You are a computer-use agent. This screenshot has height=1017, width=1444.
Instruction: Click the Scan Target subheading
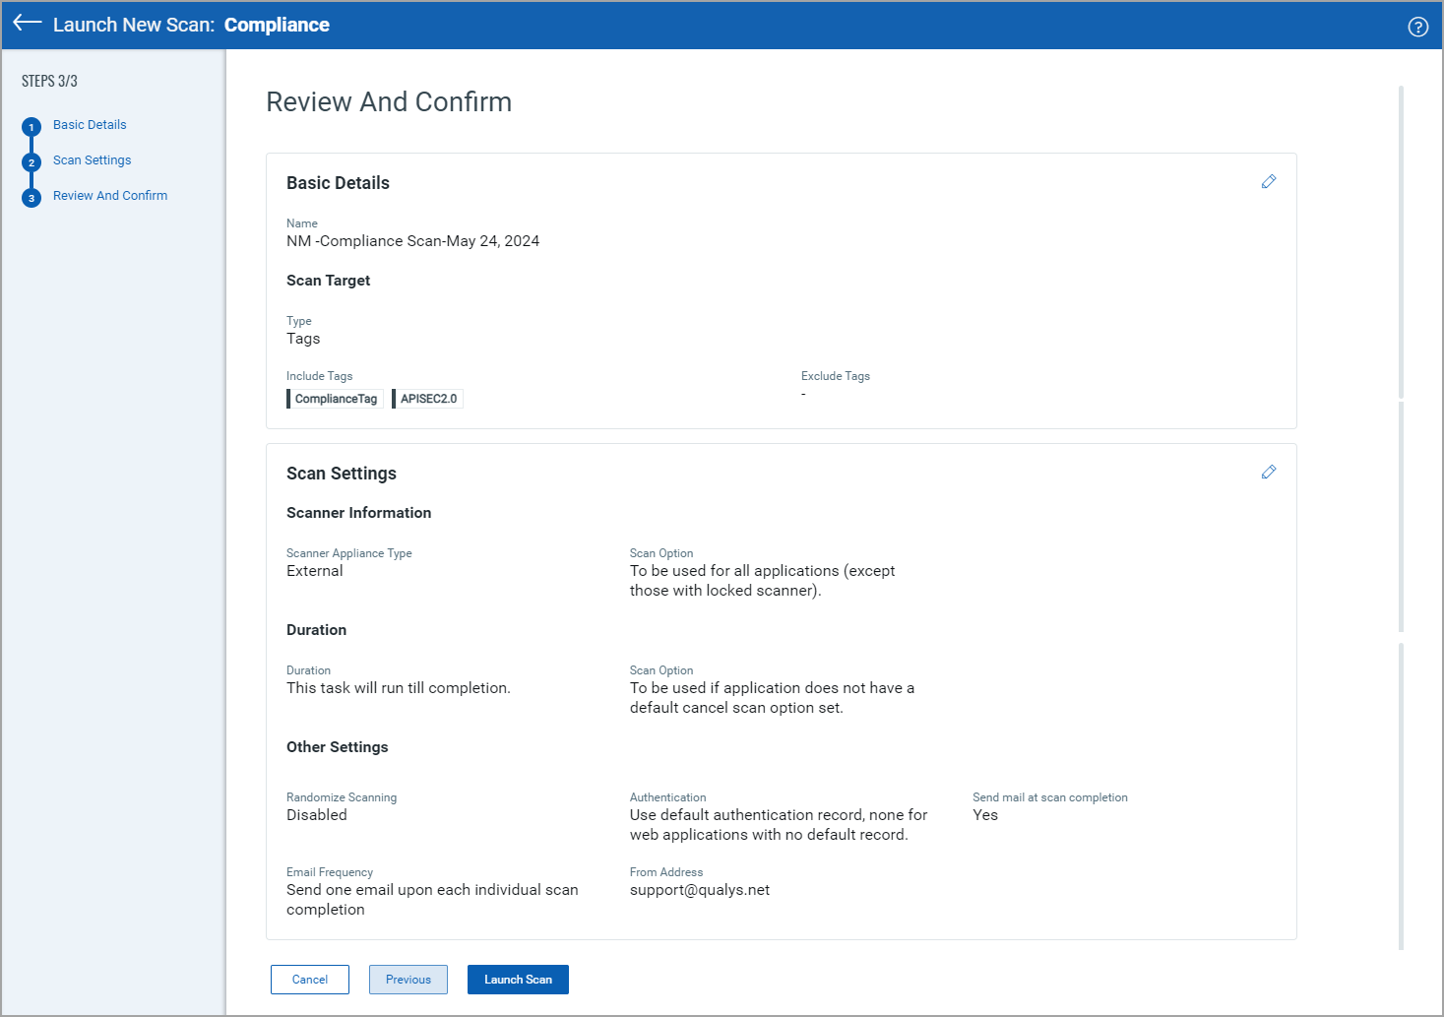pyautogui.click(x=329, y=281)
